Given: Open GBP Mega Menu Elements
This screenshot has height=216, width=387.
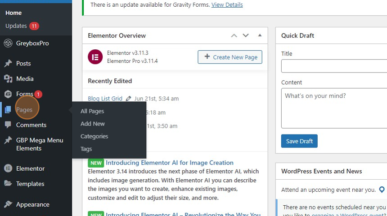Looking at the screenshot, I should point(40,144).
